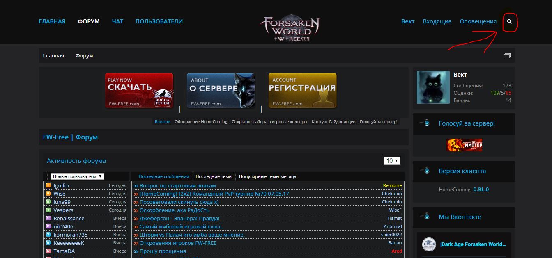This screenshot has height=258, width=552.
Task: Open Голосуй за сервер! sidebar heading
Action: (467, 123)
